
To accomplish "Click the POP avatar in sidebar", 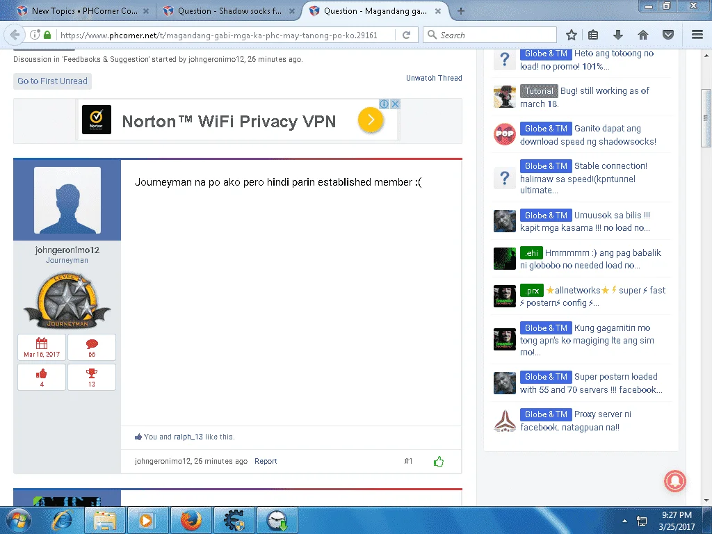I will pyautogui.click(x=505, y=134).
